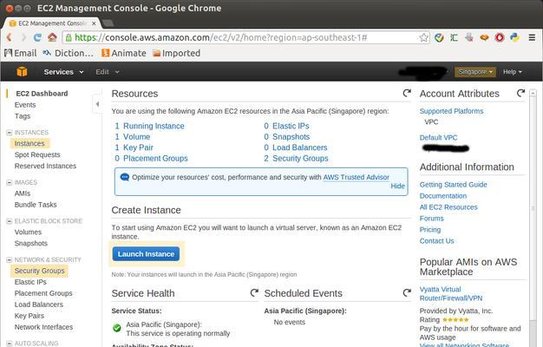This screenshot has height=347, width=543.
Task: Collapse the left navigation sidebar
Action: click(97, 104)
